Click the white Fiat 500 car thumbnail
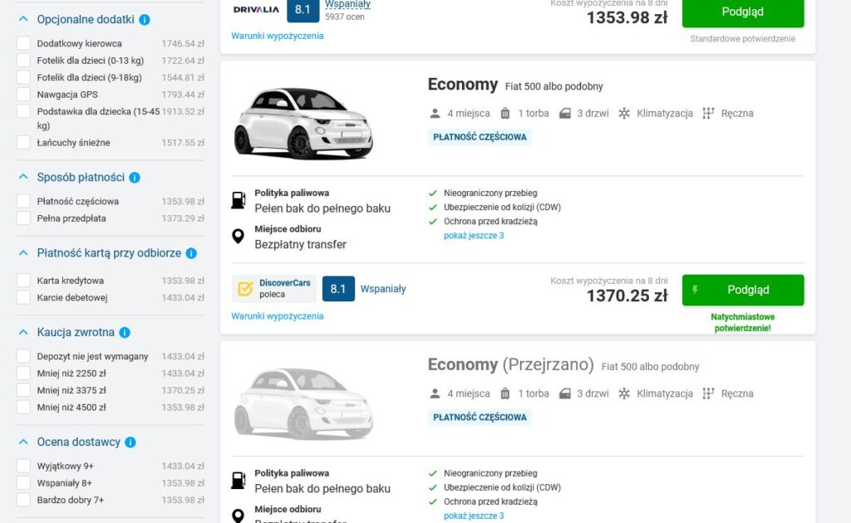The width and height of the screenshot is (851, 523). pyautogui.click(x=303, y=123)
